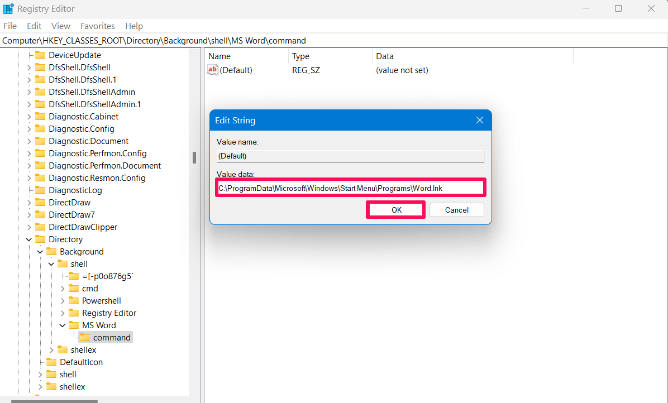
Task: Open the View menu
Action: coord(60,26)
